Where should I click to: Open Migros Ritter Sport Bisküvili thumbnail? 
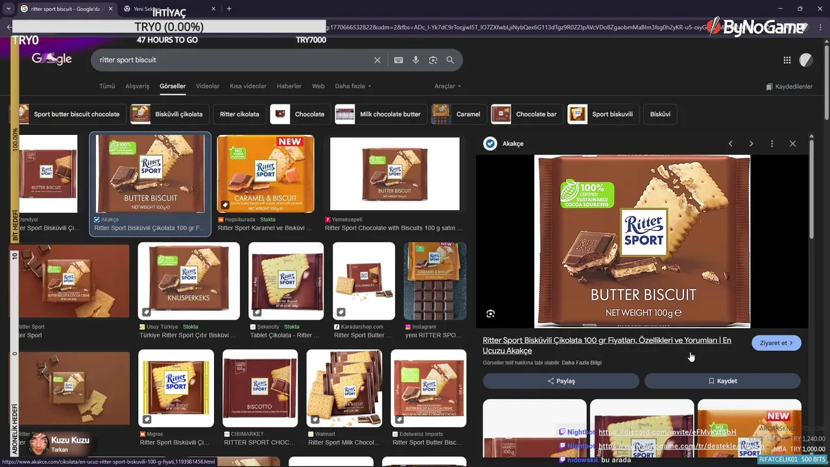[176, 388]
